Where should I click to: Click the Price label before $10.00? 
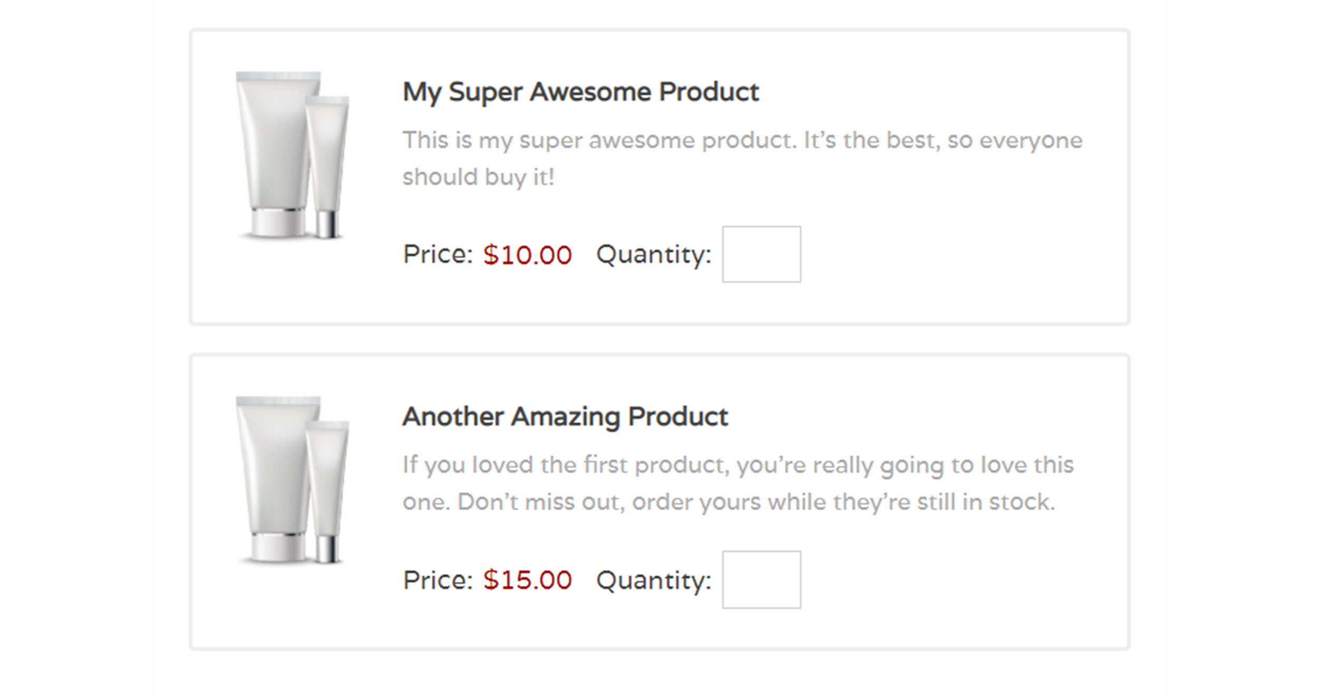coord(438,255)
